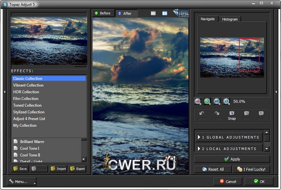Undo the last adjustment

click(202, 115)
